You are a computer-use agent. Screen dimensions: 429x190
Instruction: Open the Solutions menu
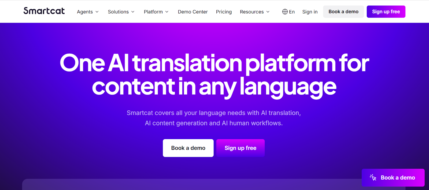click(118, 12)
